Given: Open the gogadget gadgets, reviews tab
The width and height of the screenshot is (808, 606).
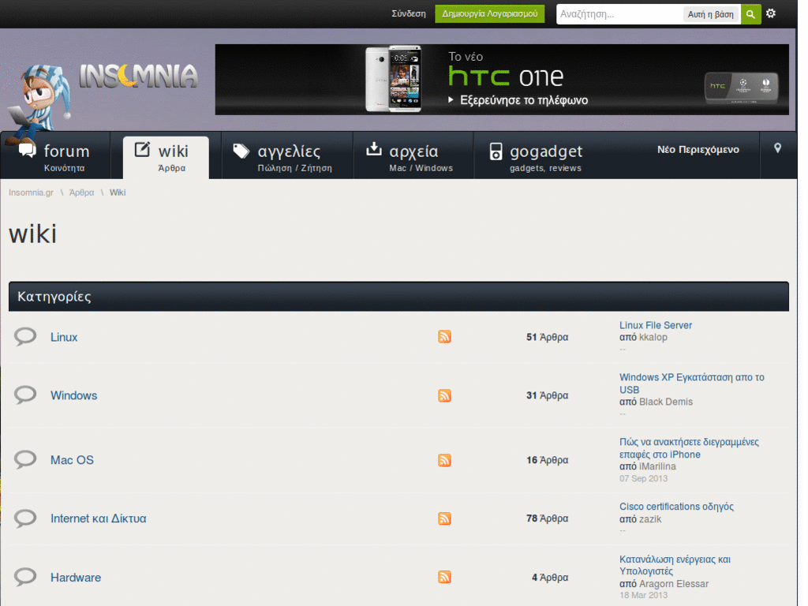Looking at the screenshot, I should click(x=536, y=157).
